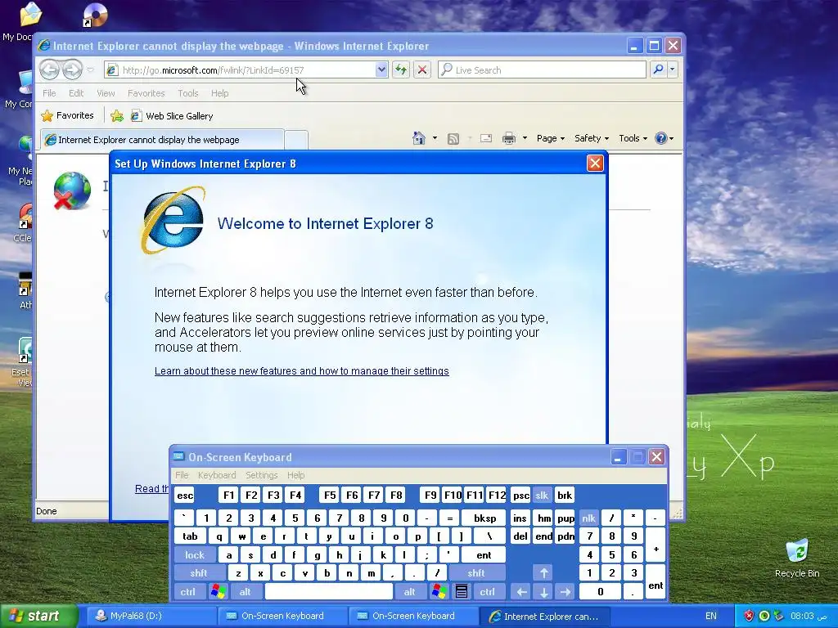This screenshot has width=838, height=628.
Task: Click the right Windows logo key
Action: point(439,592)
